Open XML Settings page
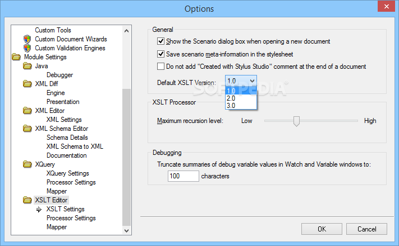This screenshot has width=399, height=246. (x=64, y=120)
